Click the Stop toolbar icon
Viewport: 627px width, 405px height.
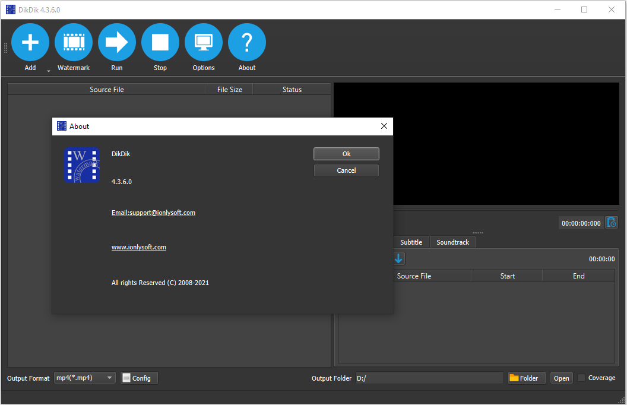pyautogui.click(x=160, y=42)
